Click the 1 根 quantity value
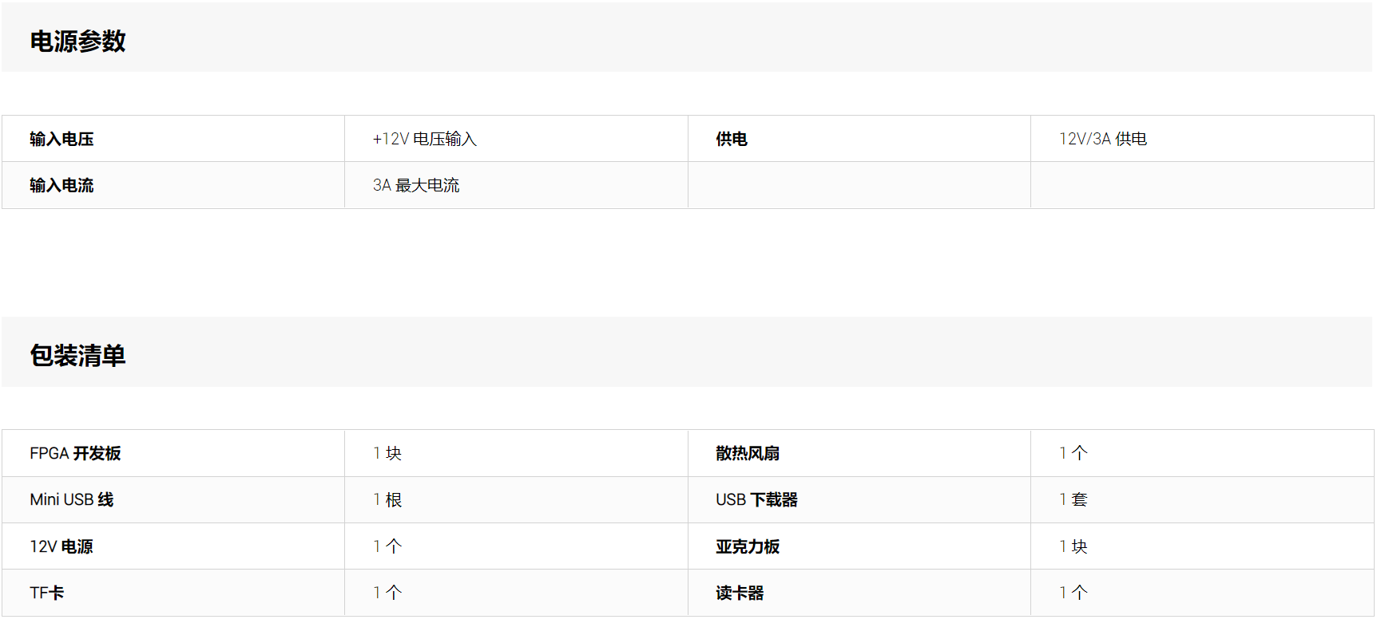The width and height of the screenshot is (1377, 619). [x=387, y=500]
